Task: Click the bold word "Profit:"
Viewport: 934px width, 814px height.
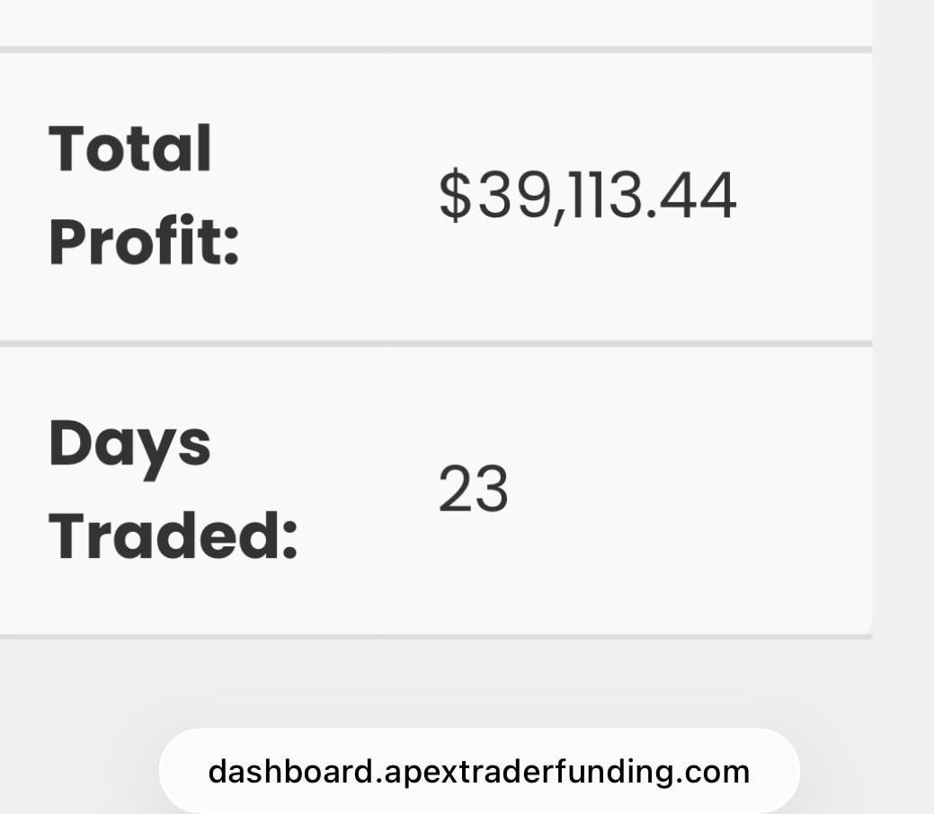Action: [144, 242]
